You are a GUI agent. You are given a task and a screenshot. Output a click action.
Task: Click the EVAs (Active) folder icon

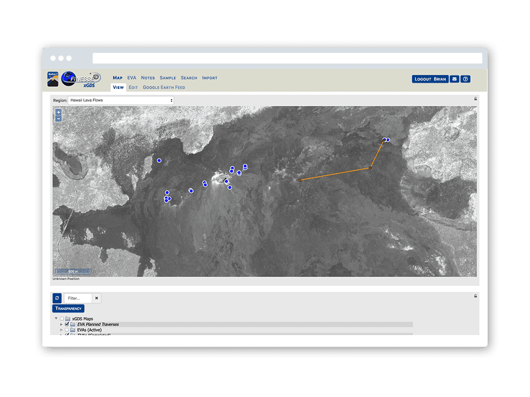pos(73,330)
